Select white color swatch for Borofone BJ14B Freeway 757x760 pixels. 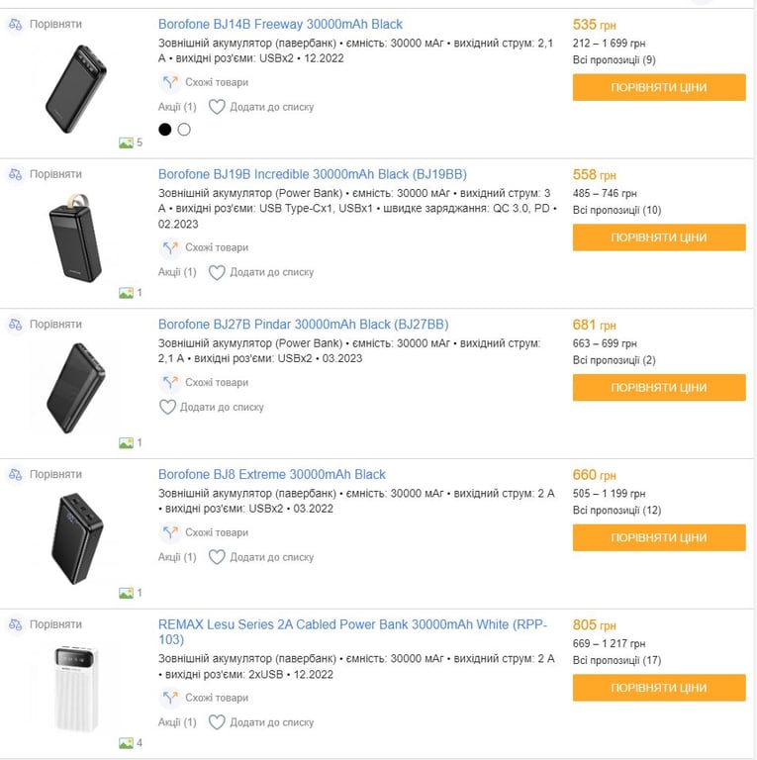coord(184,130)
